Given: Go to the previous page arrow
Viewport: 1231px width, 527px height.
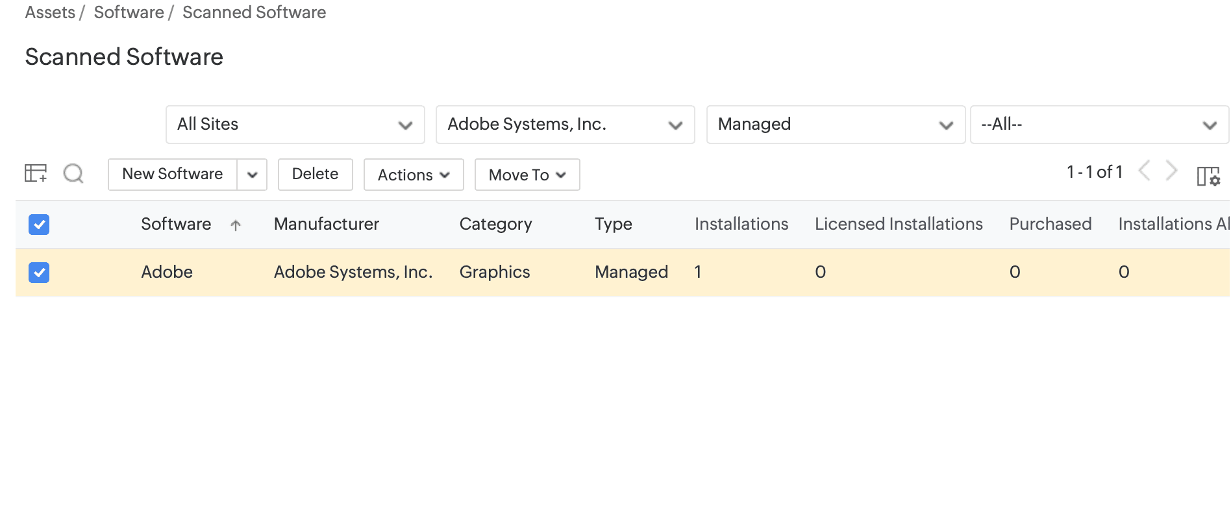Looking at the screenshot, I should coord(1145,171).
